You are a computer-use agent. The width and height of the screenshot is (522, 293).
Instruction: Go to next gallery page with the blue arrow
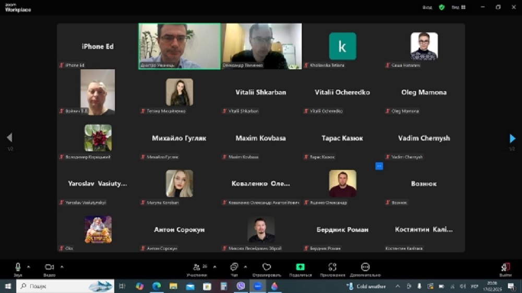point(513,138)
